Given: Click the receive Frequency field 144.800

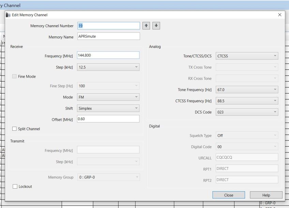Looking at the screenshot, I should [108, 55].
